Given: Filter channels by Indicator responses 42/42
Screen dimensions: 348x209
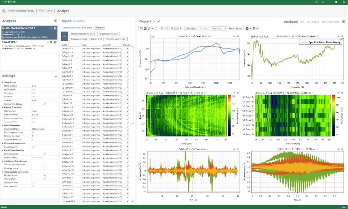Looking at the screenshot, I should tap(83, 34).
